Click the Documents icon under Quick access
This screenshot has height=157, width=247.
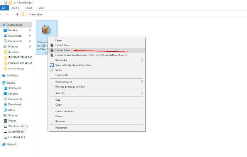point(5,41)
